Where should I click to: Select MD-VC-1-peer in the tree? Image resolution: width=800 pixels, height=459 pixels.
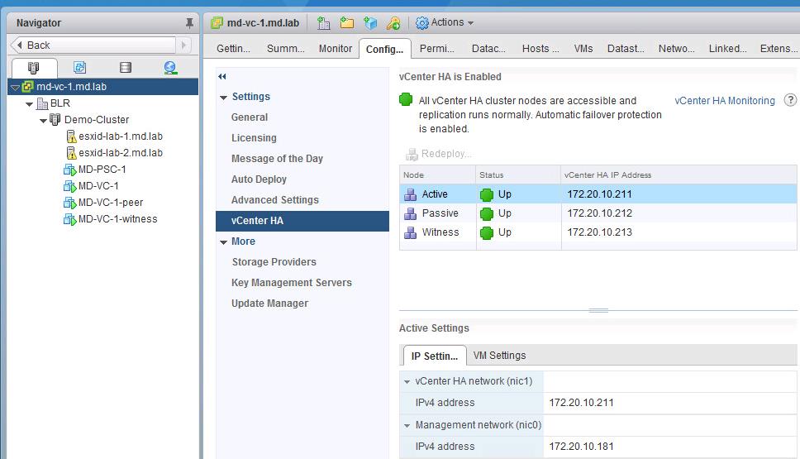pyautogui.click(x=110, y=202)
